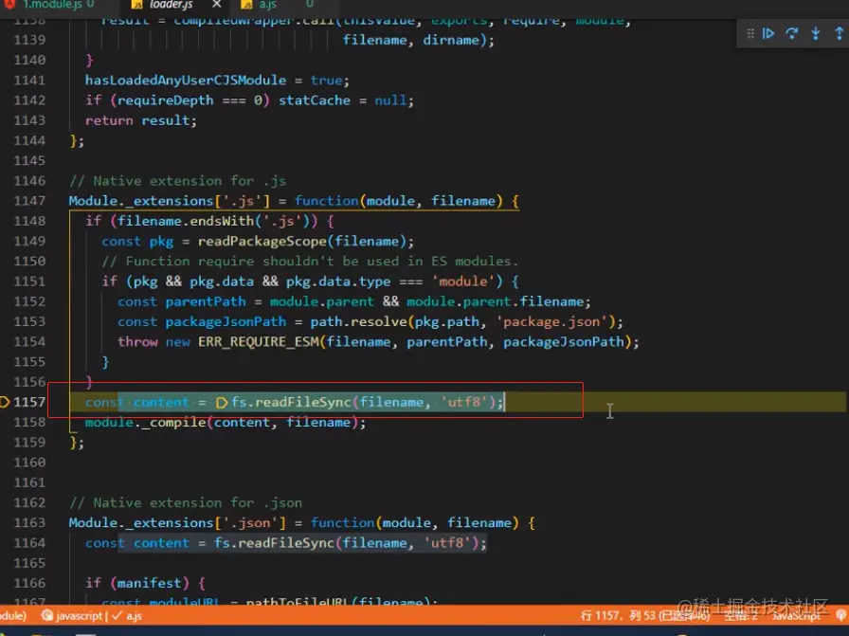Click line number 1147 in the gutter
Viewport: 849px width, 636px height.
tap(29, 201)
